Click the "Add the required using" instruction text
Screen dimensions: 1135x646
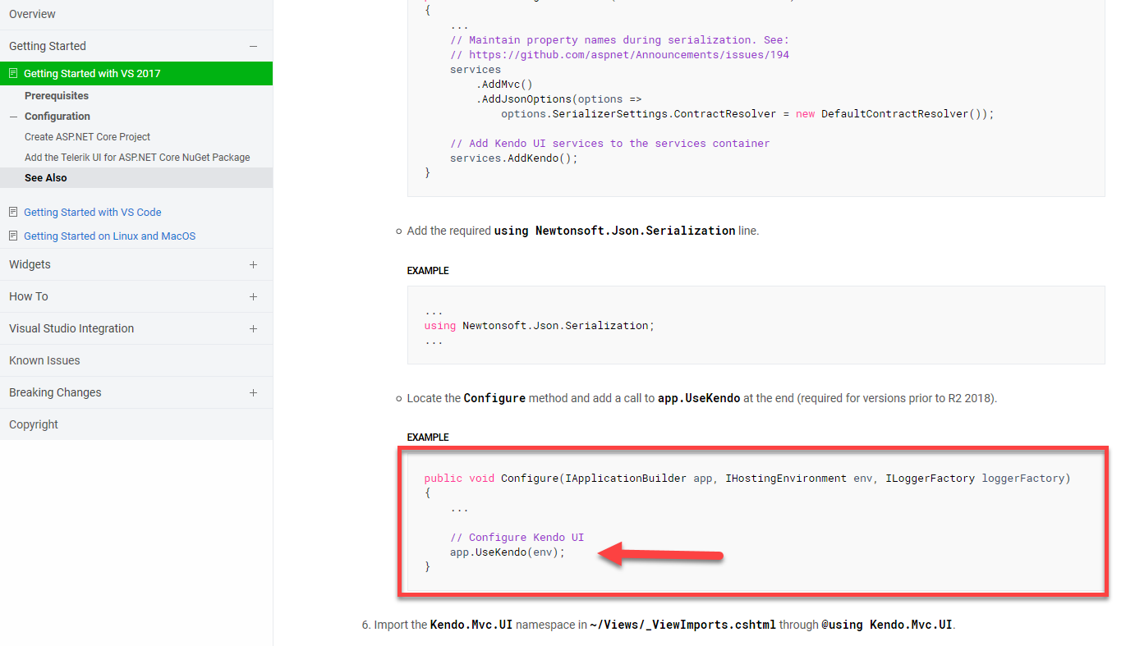click(583, 231)
